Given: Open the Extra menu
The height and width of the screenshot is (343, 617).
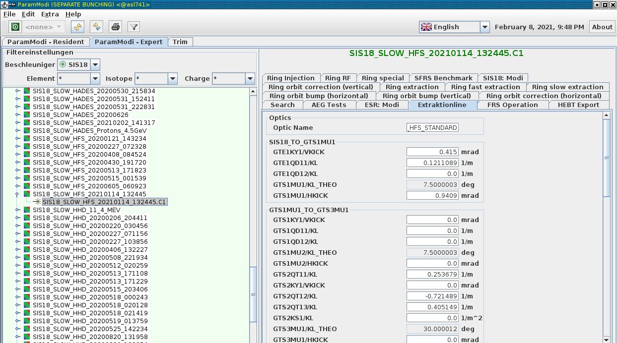Looking at the screenshot, I should tap(50, 14).
